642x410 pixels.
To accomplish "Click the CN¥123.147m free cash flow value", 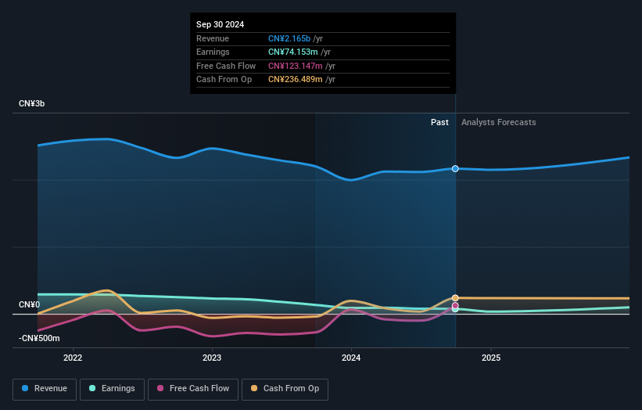I will (x=296, y=66).
